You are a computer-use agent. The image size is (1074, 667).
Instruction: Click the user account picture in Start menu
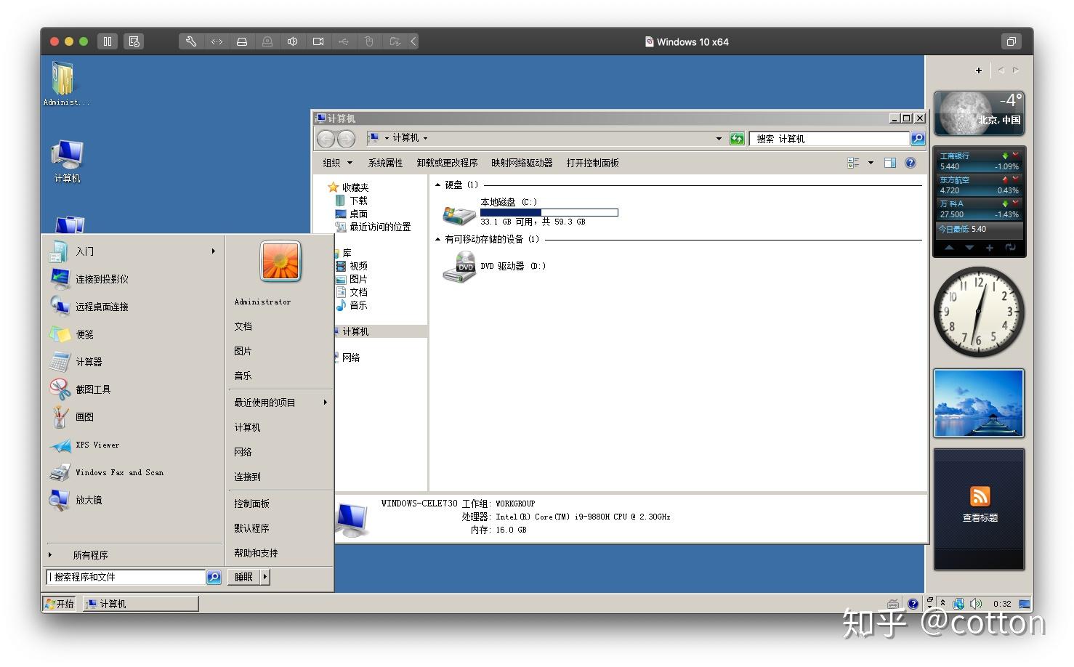click(280, 262)
